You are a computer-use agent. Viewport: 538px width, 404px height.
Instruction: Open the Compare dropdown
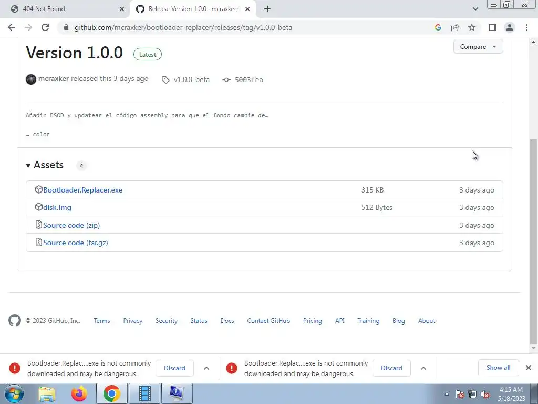point(478,47)
